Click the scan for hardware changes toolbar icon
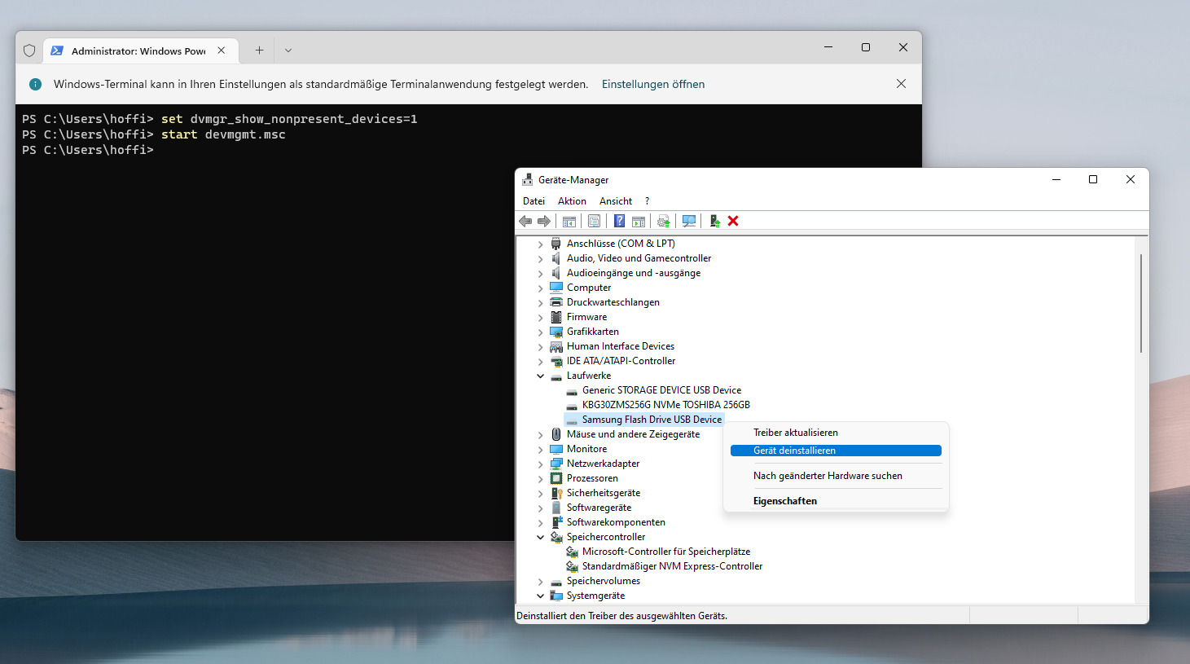This screenshot has height=664, width=1190. pyautogui.click(x=689, y=221)
